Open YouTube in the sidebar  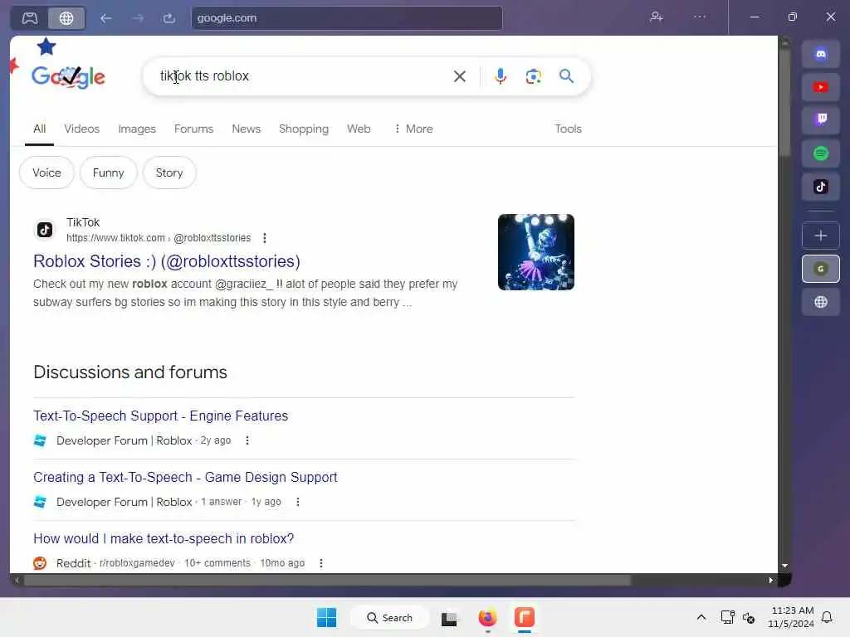click(821, 86)
